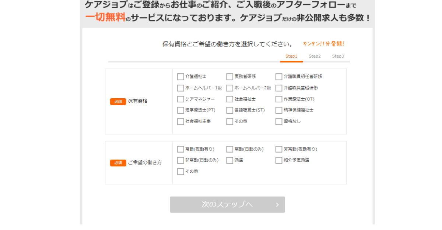
Task: Enable the 派遣 checkbox
Action: [230, 160]
